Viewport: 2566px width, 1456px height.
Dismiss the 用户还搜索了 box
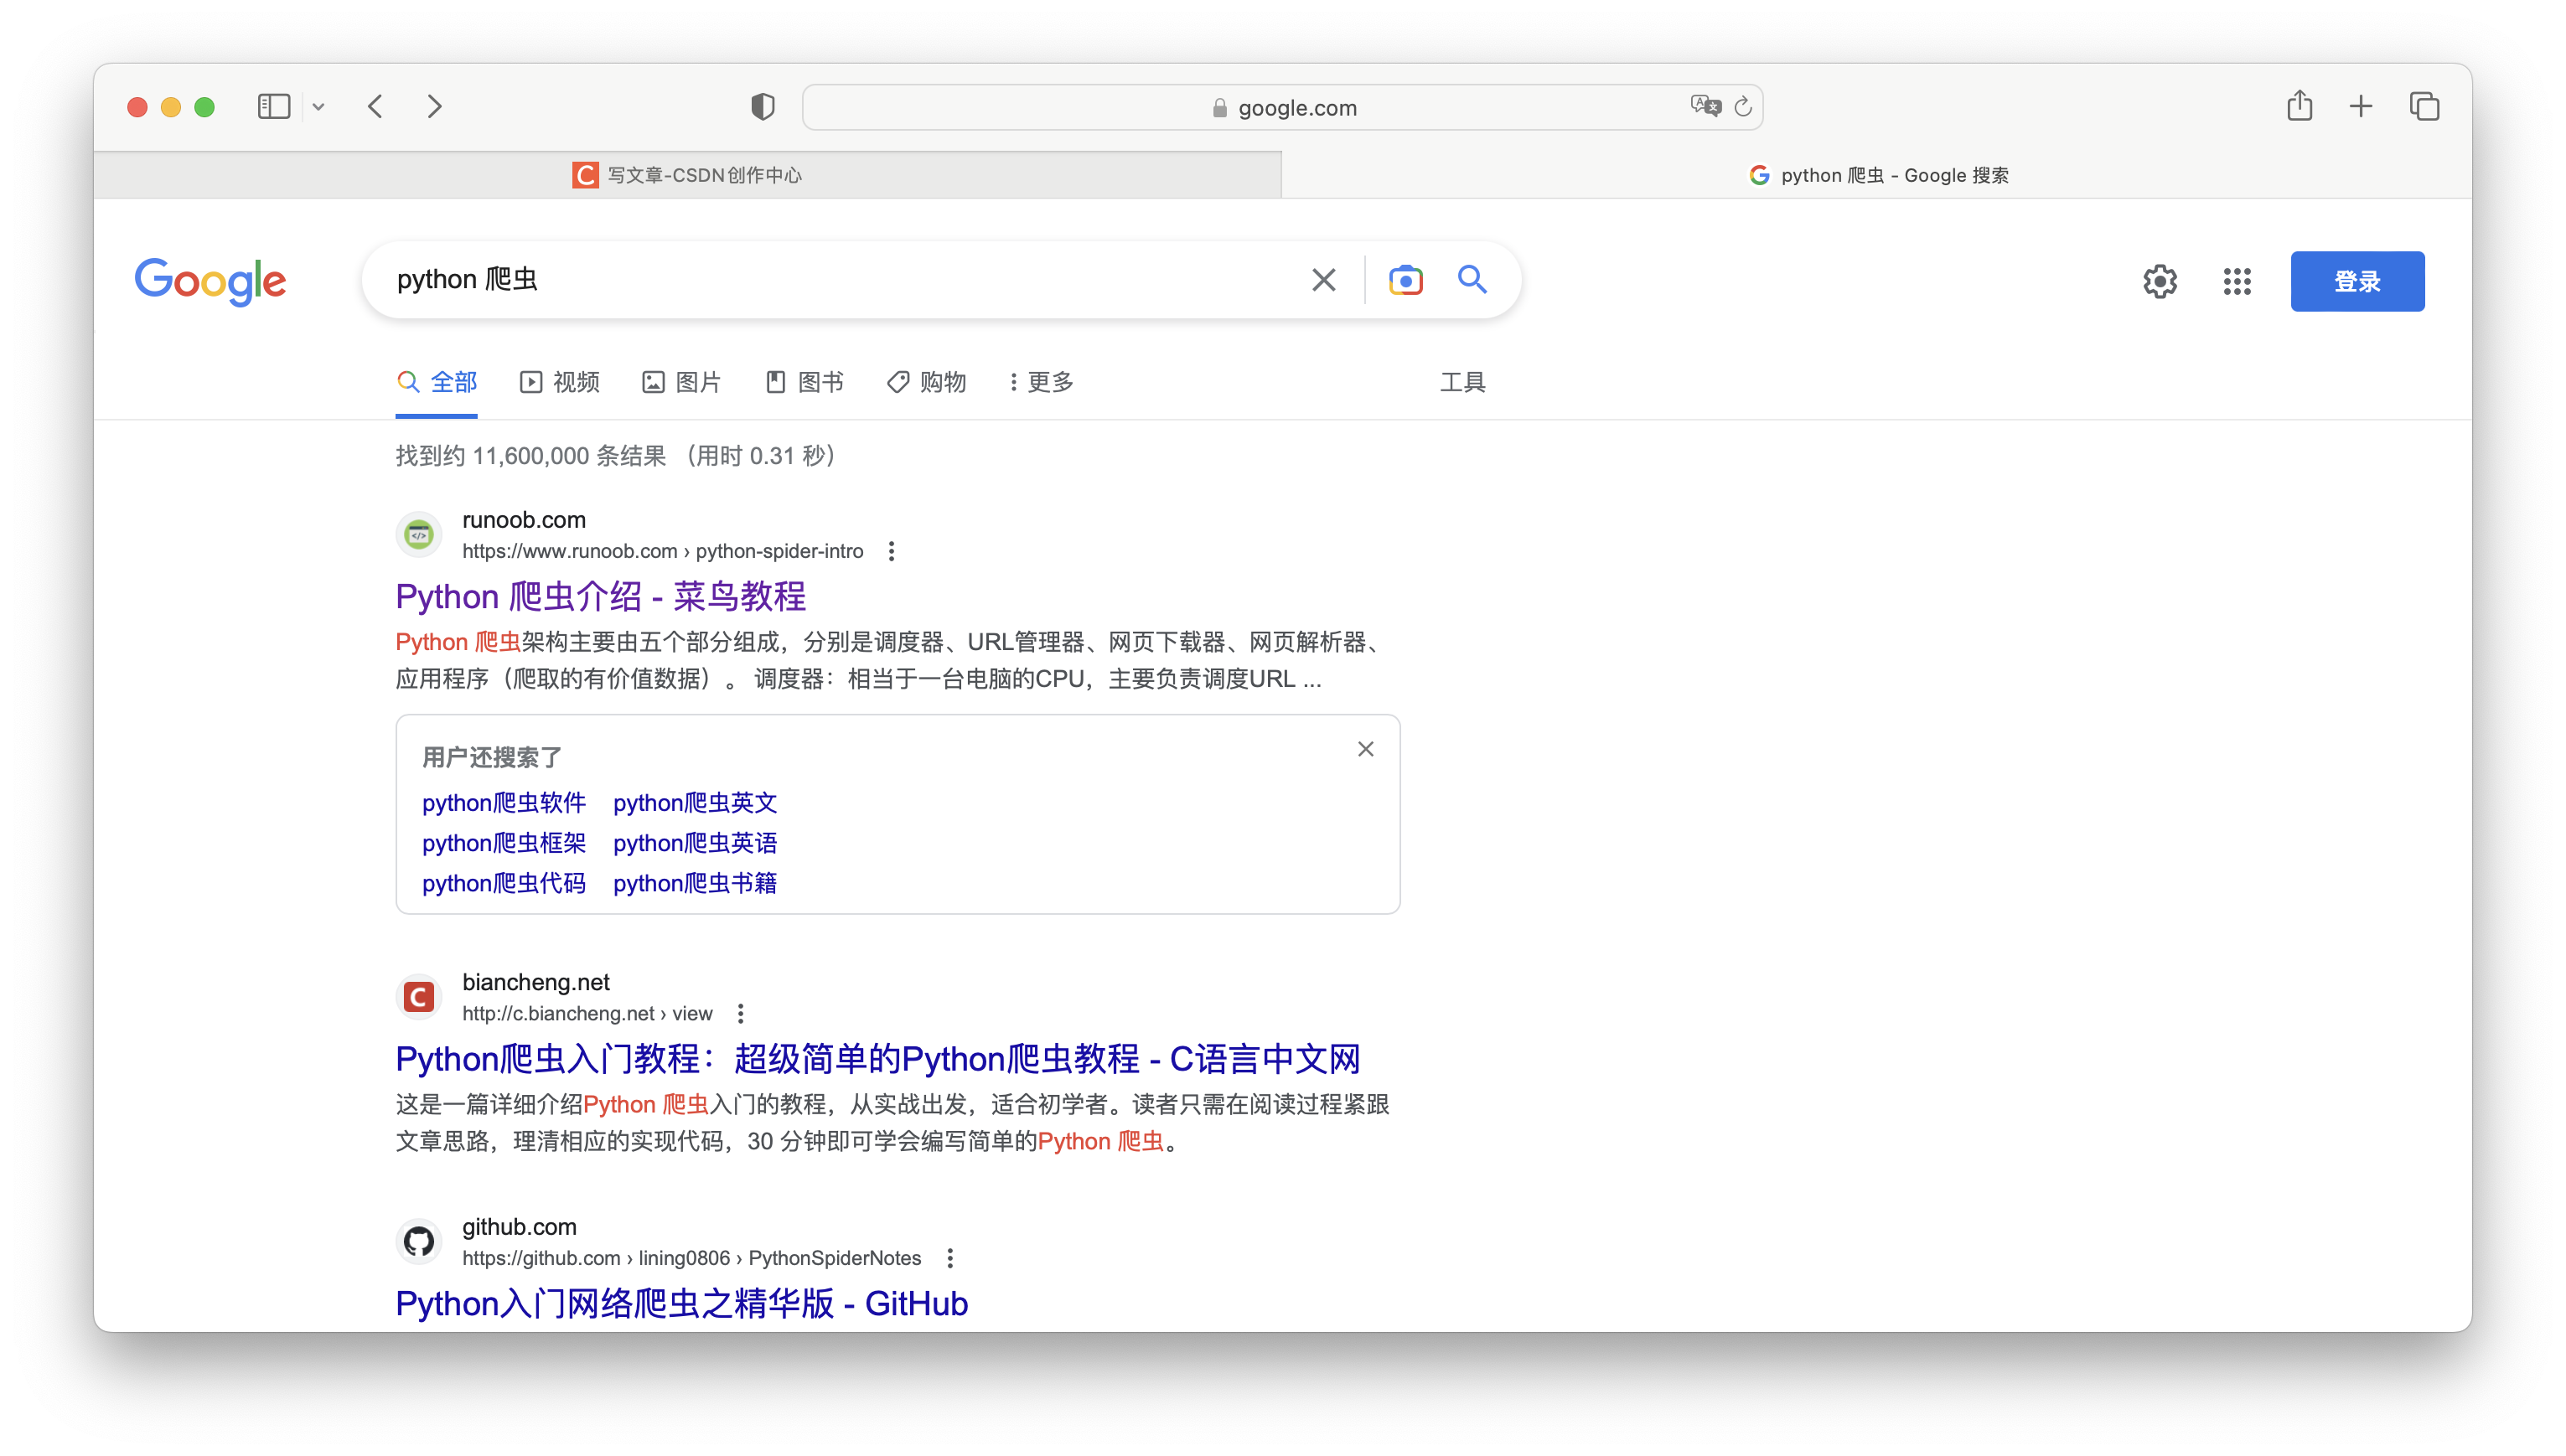1365,749
